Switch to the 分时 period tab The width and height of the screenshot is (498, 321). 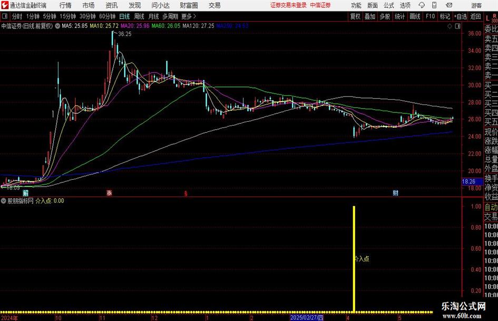tap(17, 16)
